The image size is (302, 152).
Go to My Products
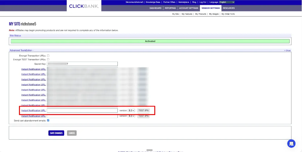point(201,14)
